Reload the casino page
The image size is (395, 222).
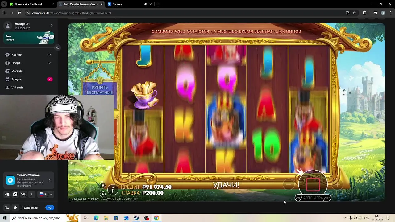coord(19,13)
